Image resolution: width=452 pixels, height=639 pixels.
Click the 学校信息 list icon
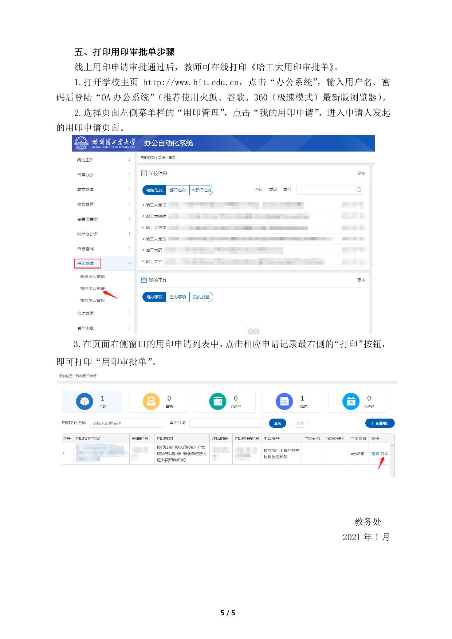tap(144, 173)
